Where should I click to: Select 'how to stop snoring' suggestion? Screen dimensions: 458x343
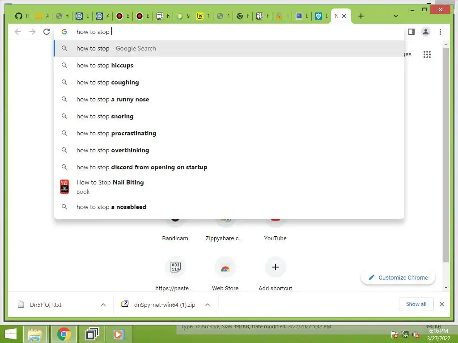[x=229, y=116]
